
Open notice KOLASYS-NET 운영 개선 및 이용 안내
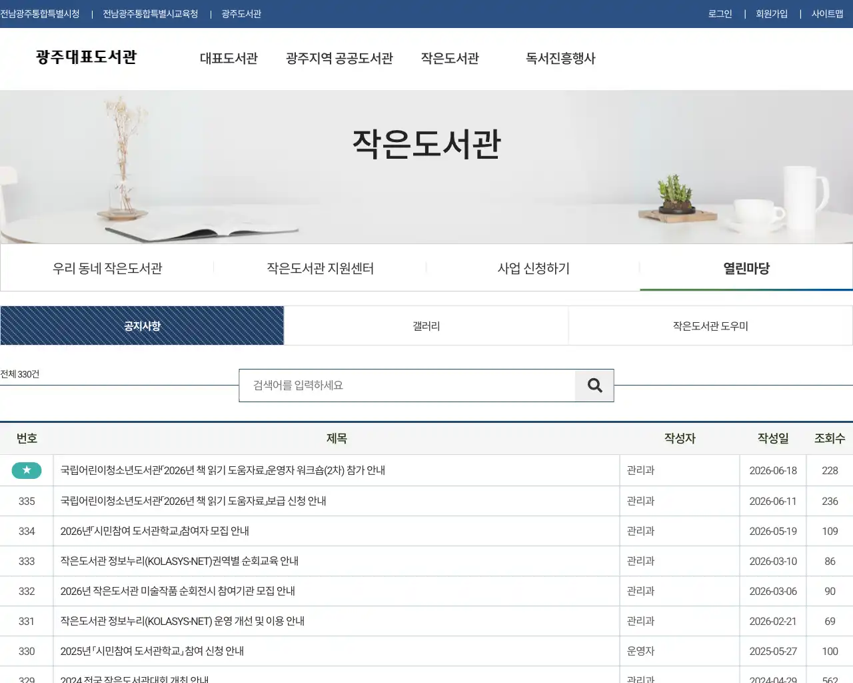(182, 621)
